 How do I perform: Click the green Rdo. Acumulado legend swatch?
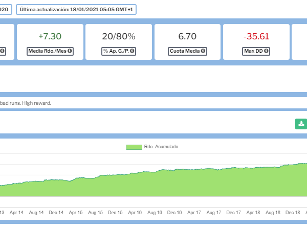tap(134, 147)
